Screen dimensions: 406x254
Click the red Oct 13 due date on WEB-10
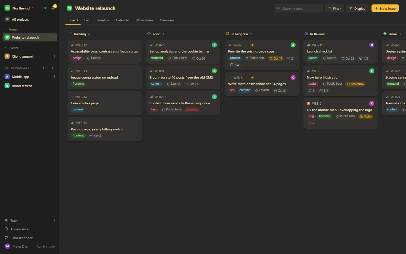tap(192, 110)
